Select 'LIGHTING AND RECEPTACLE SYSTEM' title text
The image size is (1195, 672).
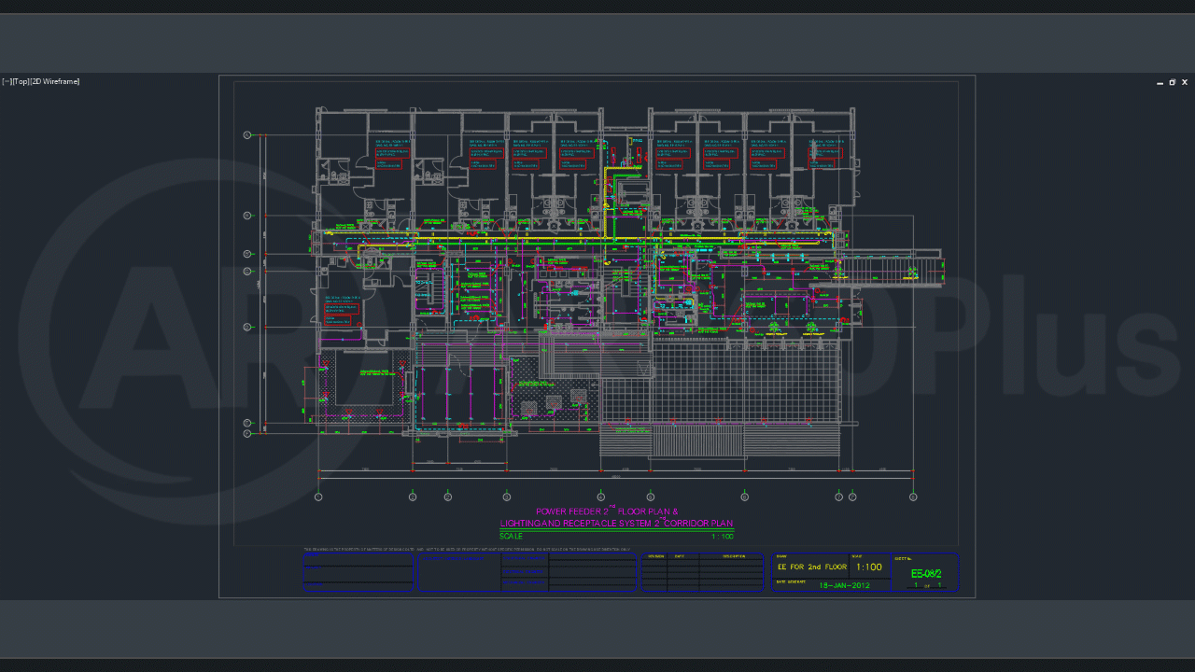(579, 524)
